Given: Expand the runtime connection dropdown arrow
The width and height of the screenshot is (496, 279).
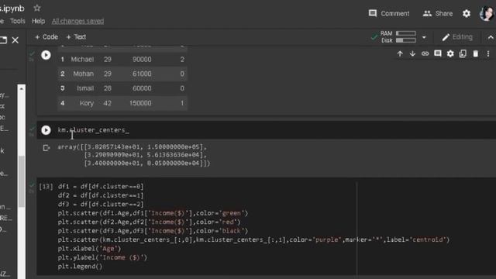Looking at the screenshot, I should [424, 37].
